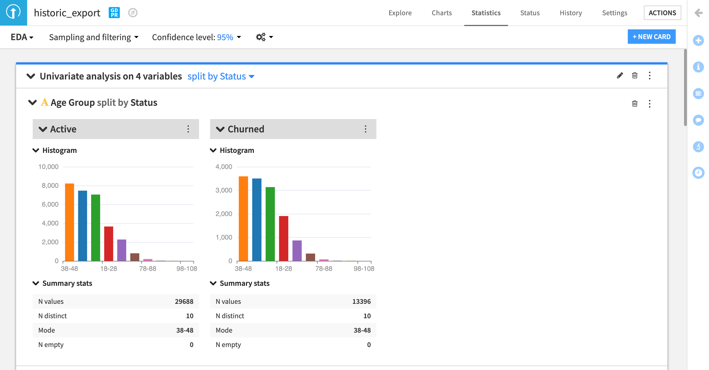709x370 pixels.
Task: Click the back arrow in right sidebar
Action: pyautogui.click(x=698, y=13)
